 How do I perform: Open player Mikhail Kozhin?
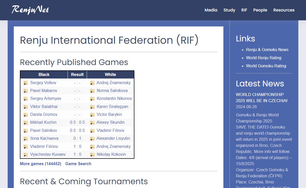[x=43, y=122]
